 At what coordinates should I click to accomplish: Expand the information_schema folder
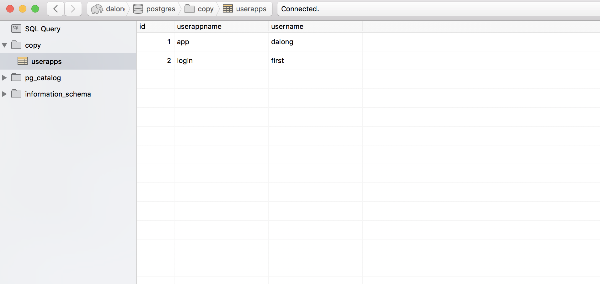click(x=4, y=94)
